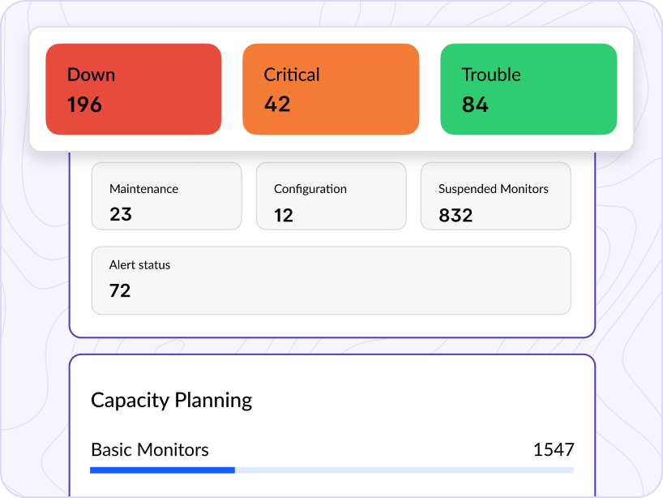Screen dimensions: 663x498
Task: Click the 72 Alert status count
Action: (x=120, y=290)
